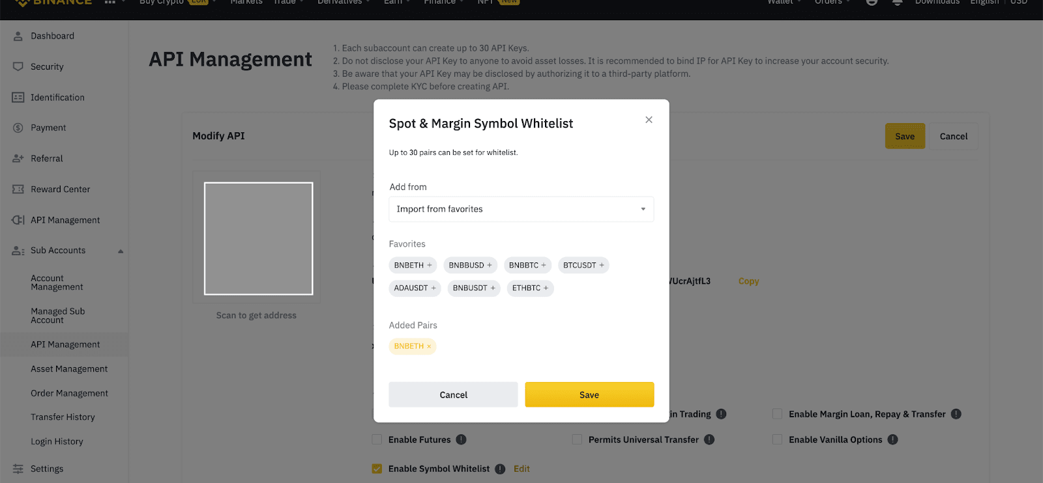Viewport: 1043px width, 483px height.
Task: Click the QR code image
Action: click(259, 238)
